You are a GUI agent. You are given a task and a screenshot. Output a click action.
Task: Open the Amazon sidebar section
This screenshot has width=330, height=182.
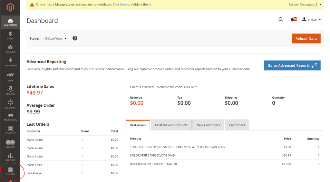point(10,91)
